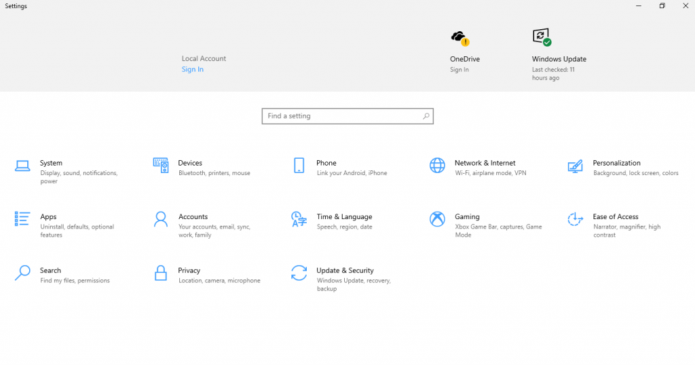The image size is (695, 365).
Task: Select the Phone heading text
Action: click(326, 163)
